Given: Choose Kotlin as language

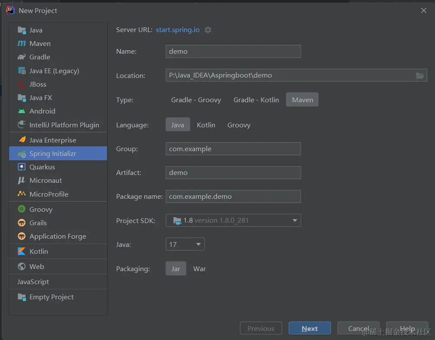Looking at the screenshot, I should tap(206, 125).
